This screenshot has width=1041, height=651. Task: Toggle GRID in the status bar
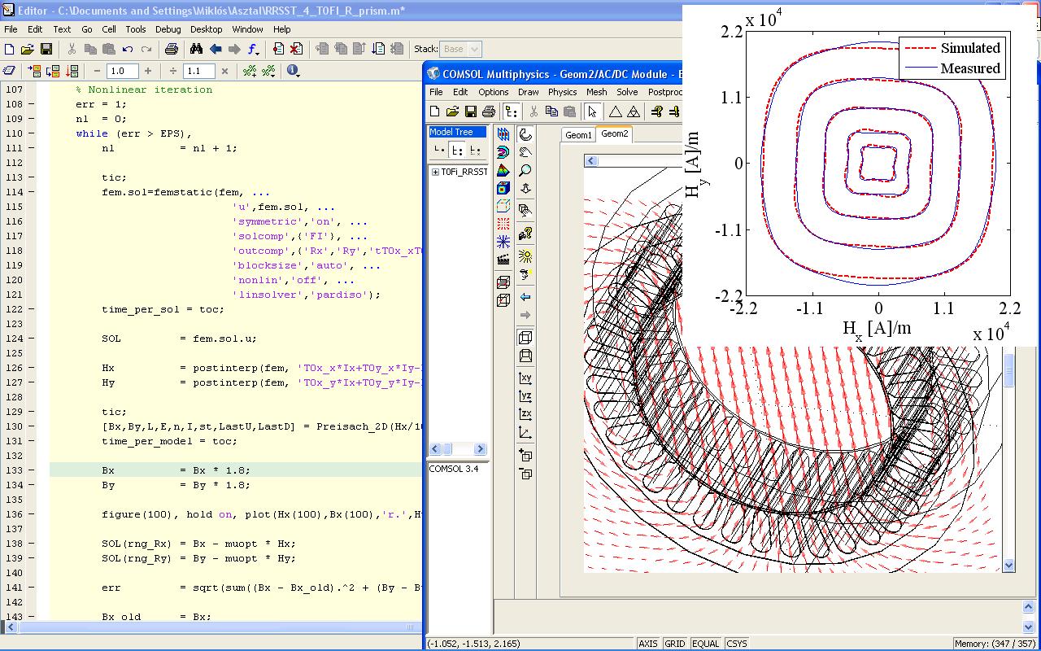pyautogui.click(x=675, y=644)
